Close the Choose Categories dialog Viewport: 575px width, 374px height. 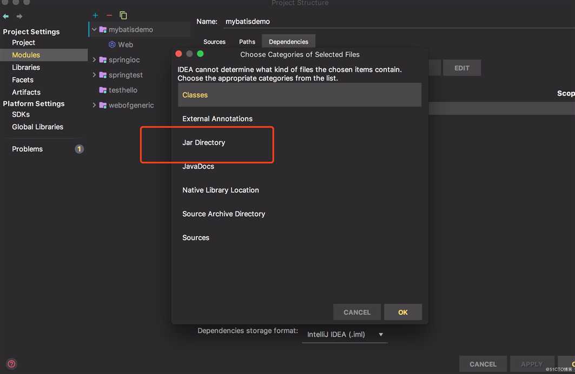(x=179, y=54)
